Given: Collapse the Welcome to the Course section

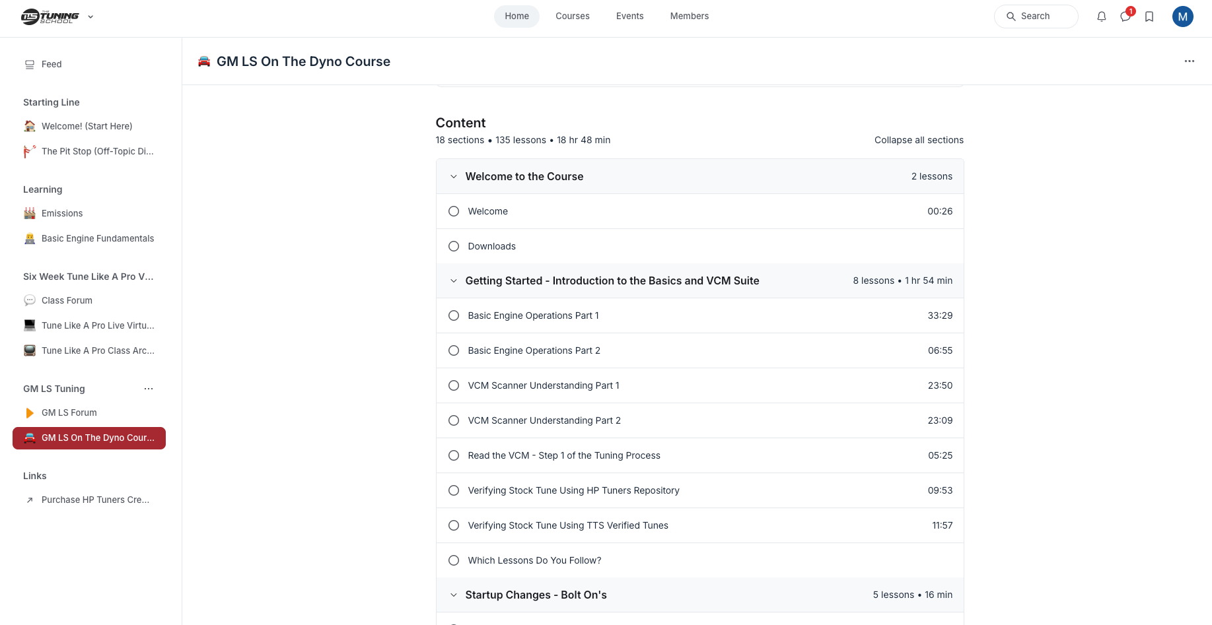Looking at the screenshot, I should pos(454,177).
